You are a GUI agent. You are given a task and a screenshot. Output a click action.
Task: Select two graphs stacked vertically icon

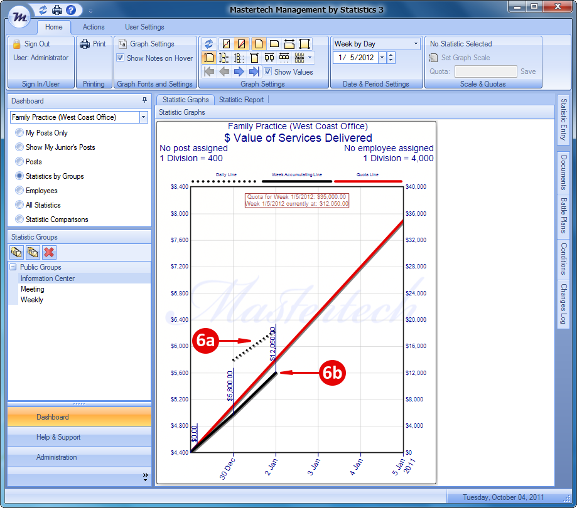click(224, 58)
